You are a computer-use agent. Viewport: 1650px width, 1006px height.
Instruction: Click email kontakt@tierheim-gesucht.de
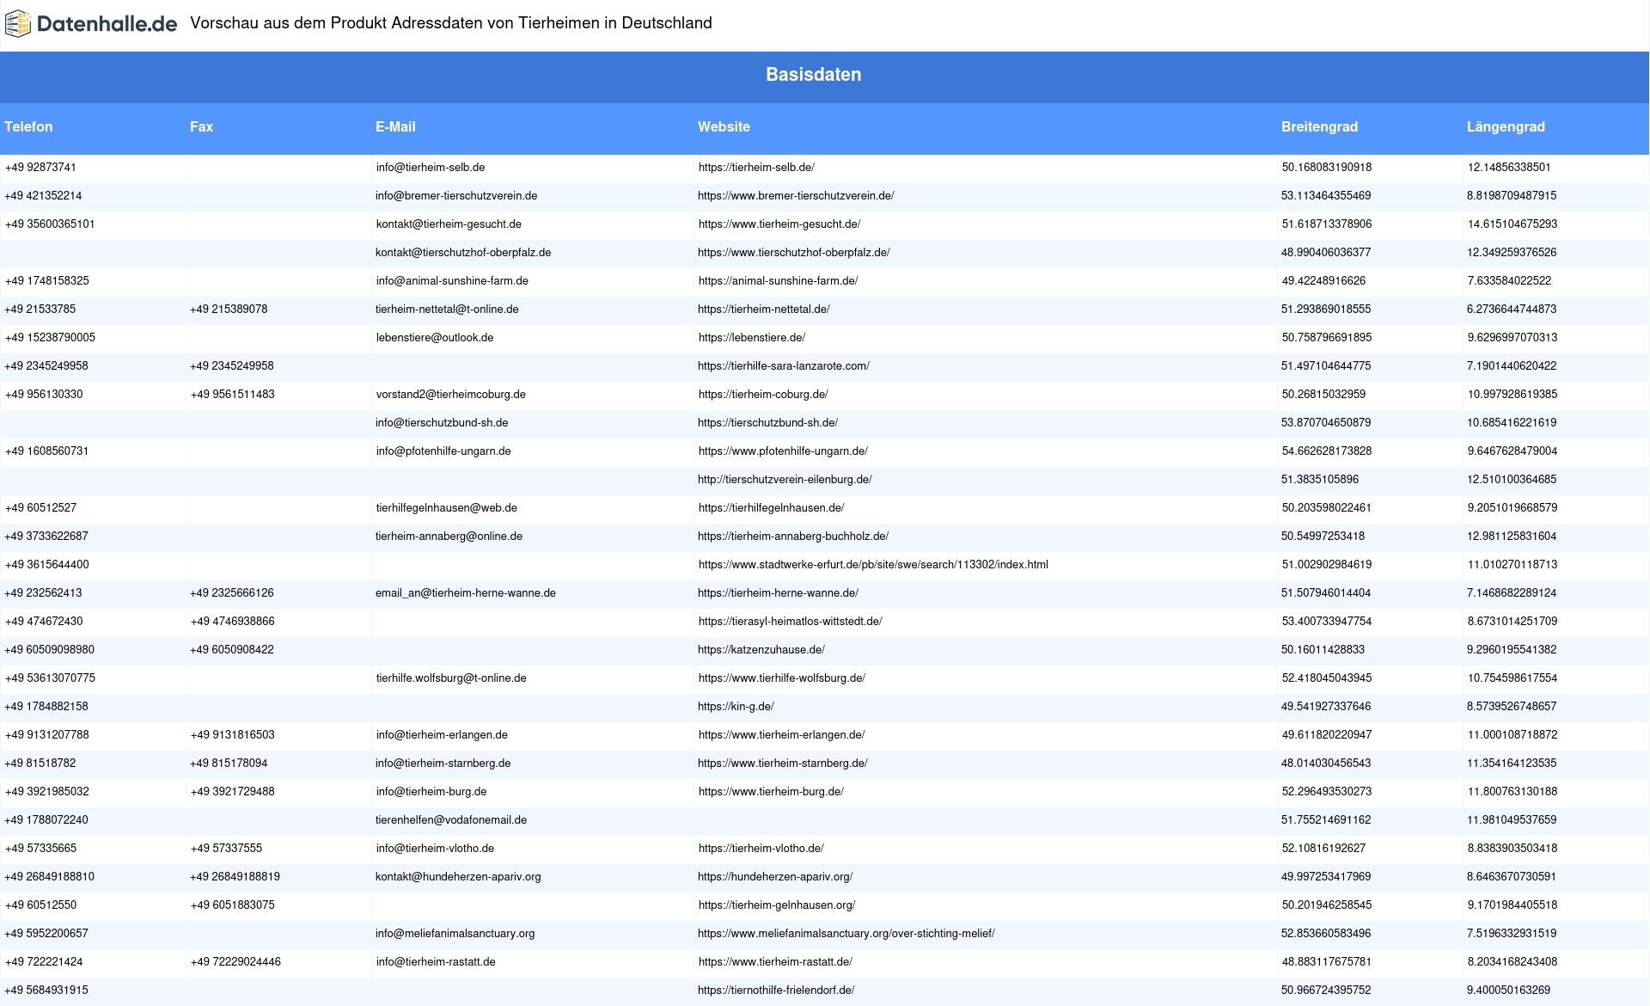(x=449, y=224)
